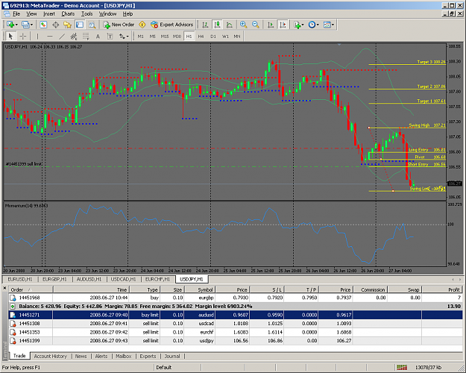466x373 pixels.
Task: Select the Text Label tool
Action: coord(110,37)
